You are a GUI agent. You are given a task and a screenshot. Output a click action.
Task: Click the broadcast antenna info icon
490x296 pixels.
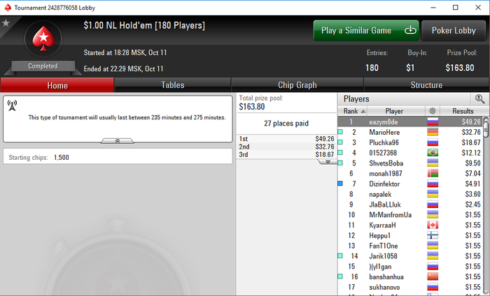click(x=12, y=105)
